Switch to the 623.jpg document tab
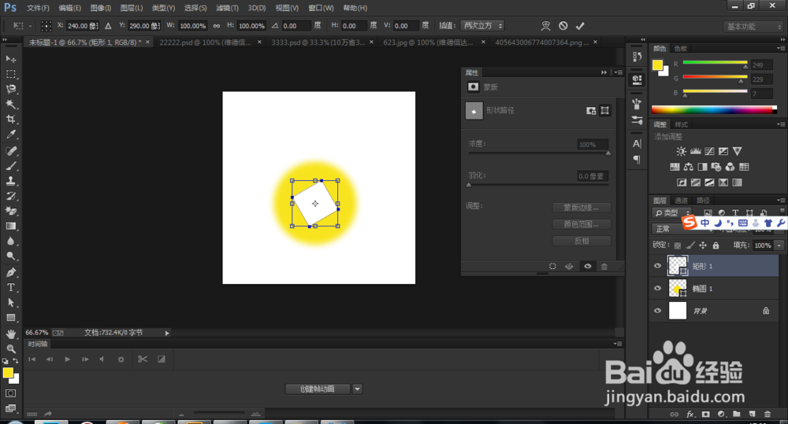 [428, 42]
